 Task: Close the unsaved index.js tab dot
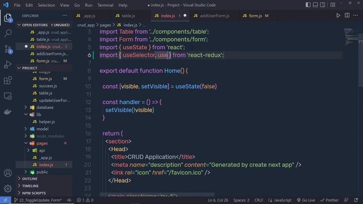click(185, 15)
